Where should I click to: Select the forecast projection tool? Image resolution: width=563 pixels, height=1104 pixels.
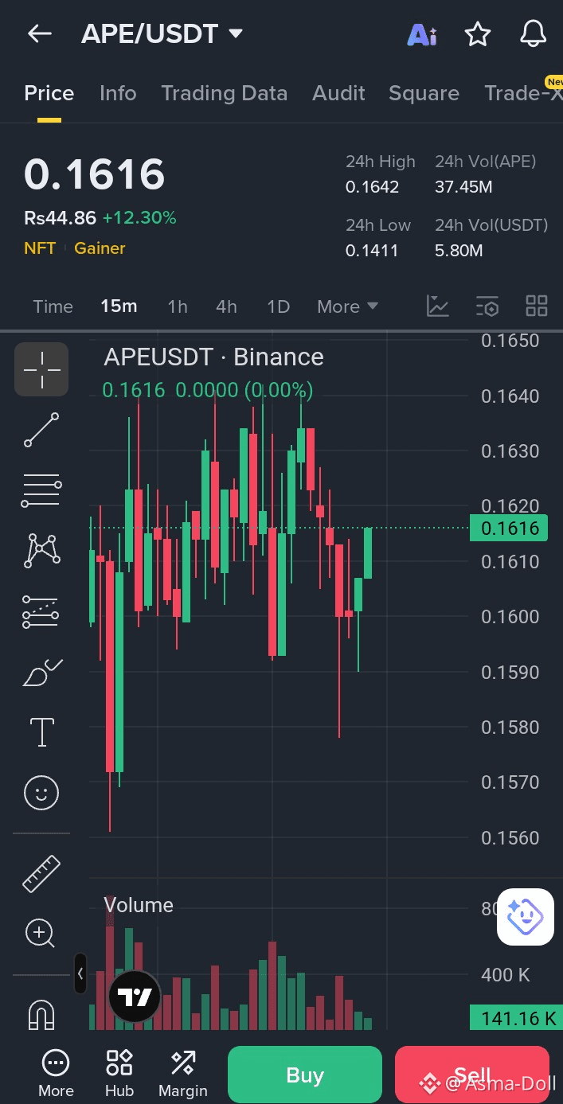point(41,611)
